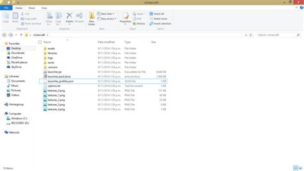Image resolution: width=304 pixels, height=171 pixels.
Task: Click the Edit command in ribbon
Action: [x=137, y=19]
